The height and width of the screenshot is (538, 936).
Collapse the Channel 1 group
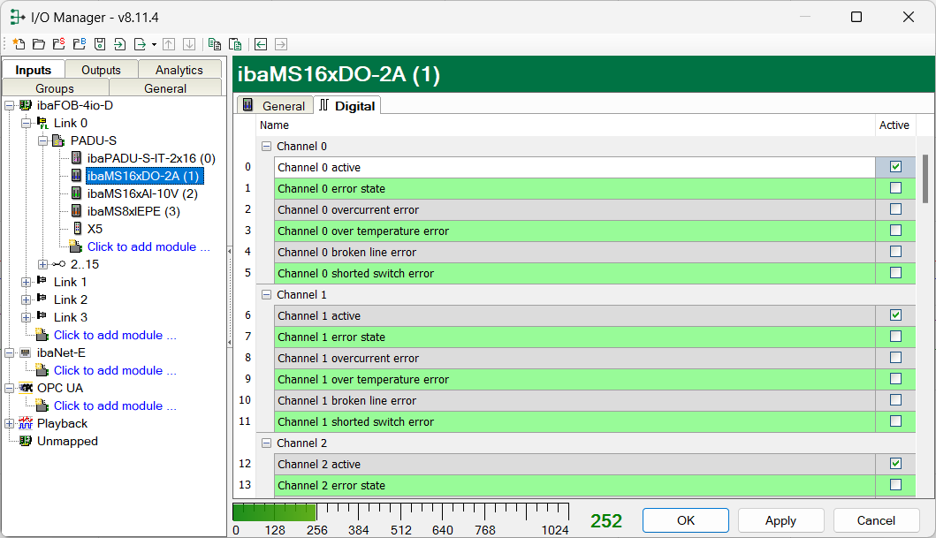point(266,295)
